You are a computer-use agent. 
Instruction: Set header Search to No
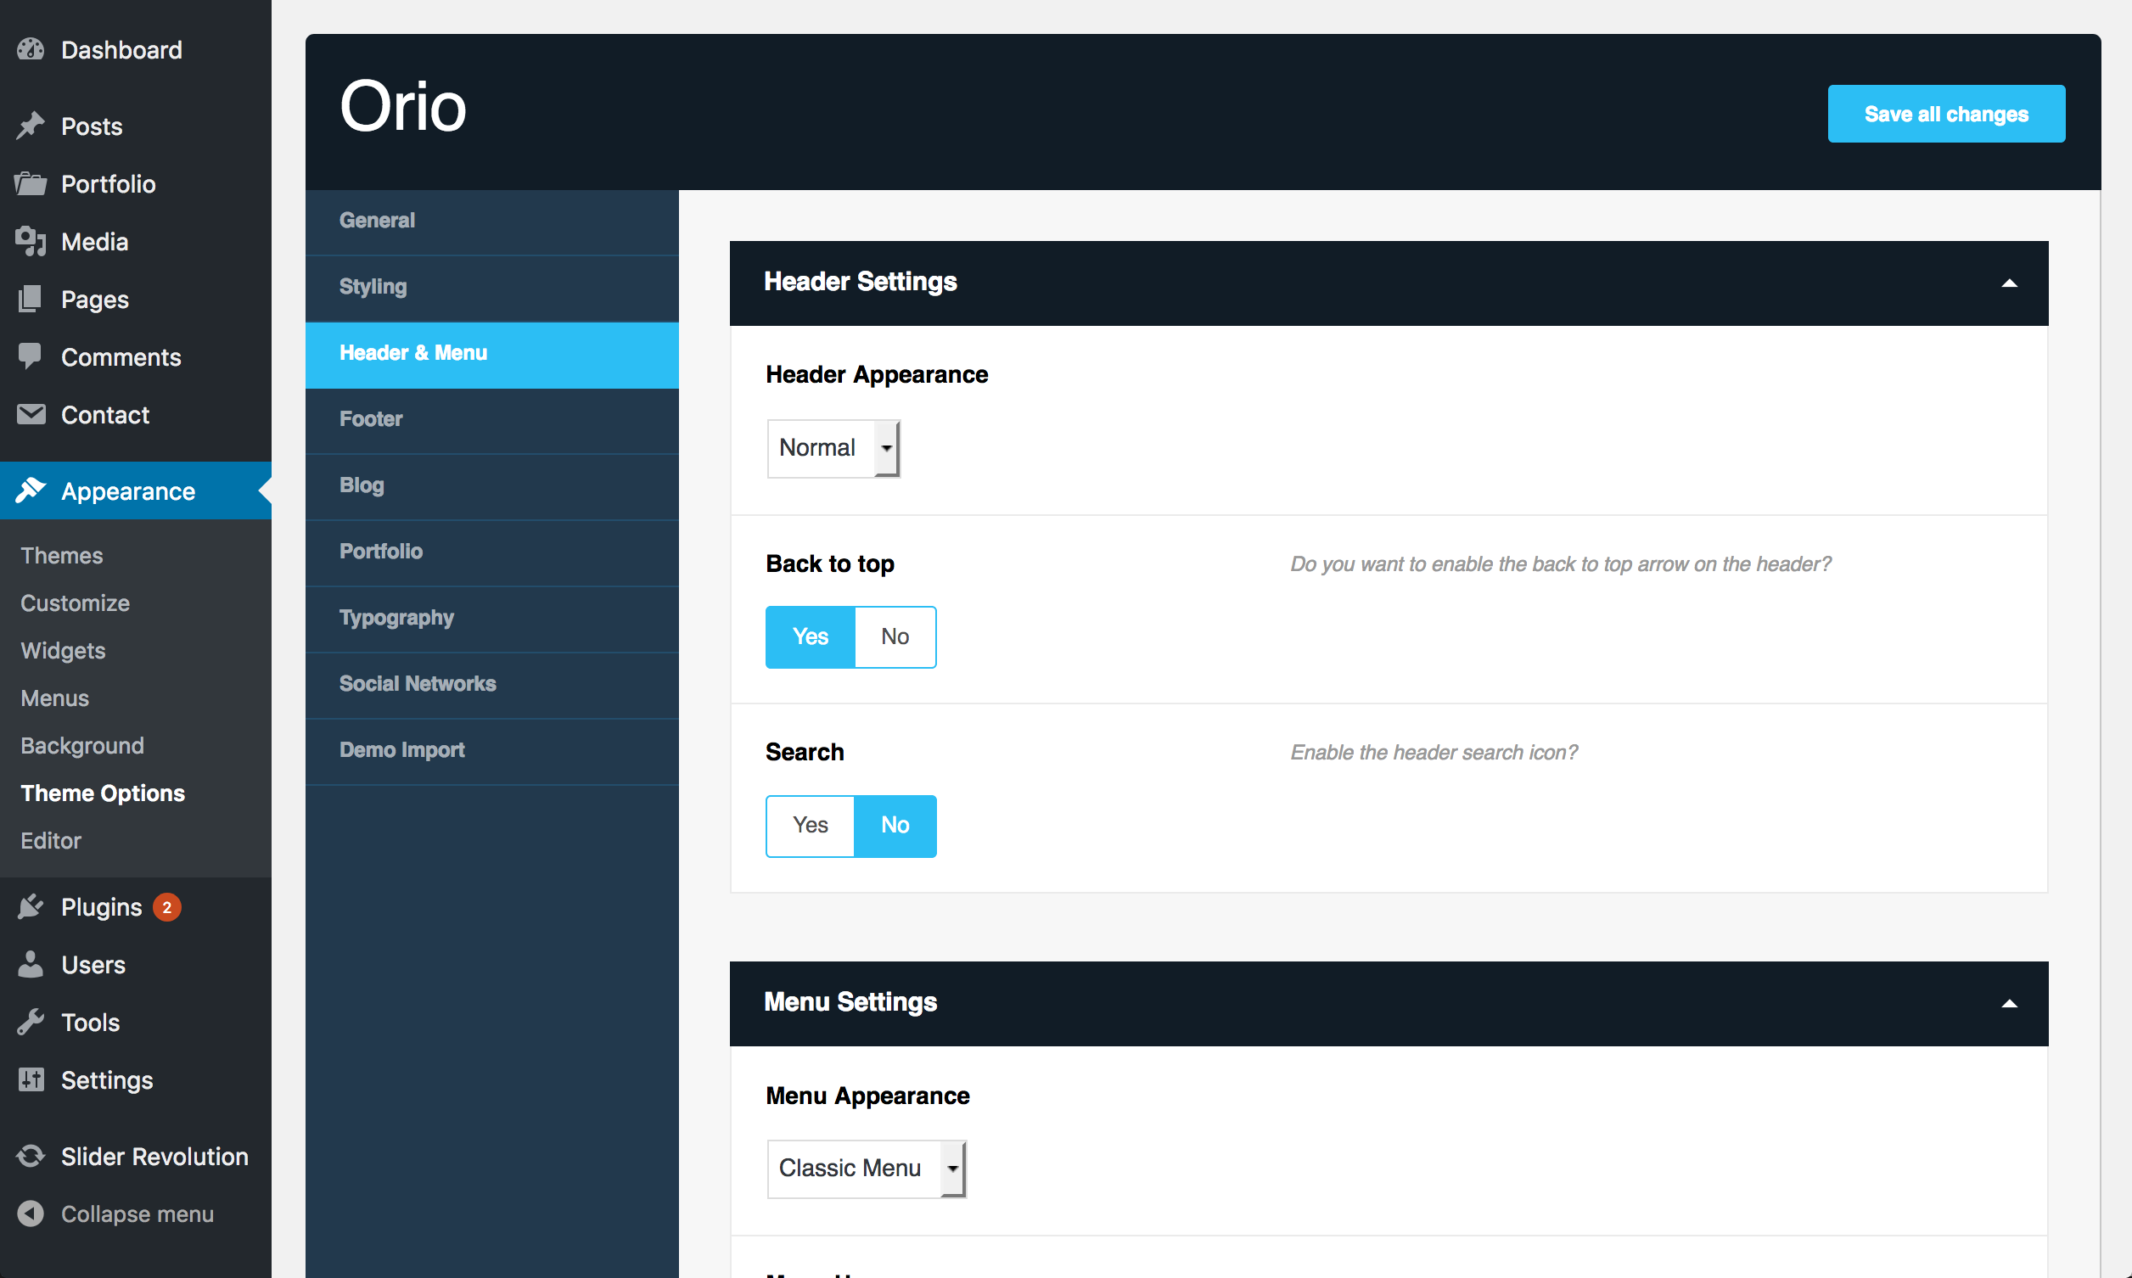(895, 825)
